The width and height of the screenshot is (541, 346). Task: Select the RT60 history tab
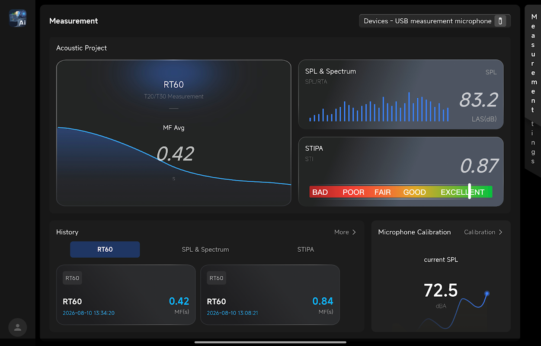[105, 250]
